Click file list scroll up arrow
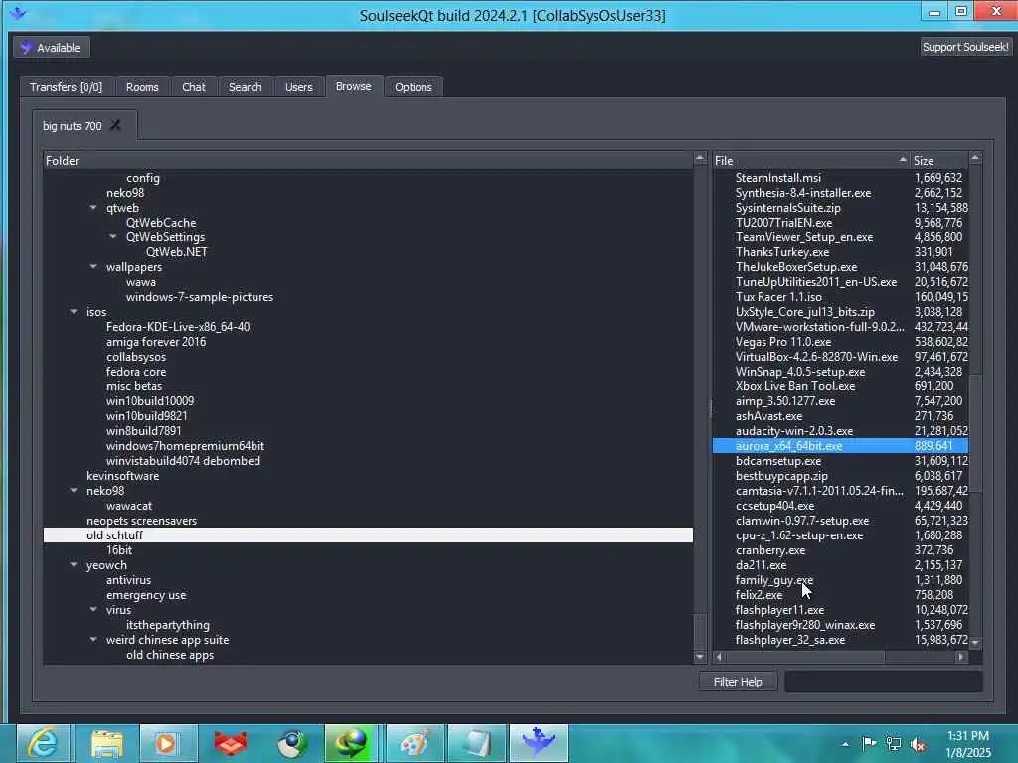This screenshot has width=1018, height=763. (975, 158)
